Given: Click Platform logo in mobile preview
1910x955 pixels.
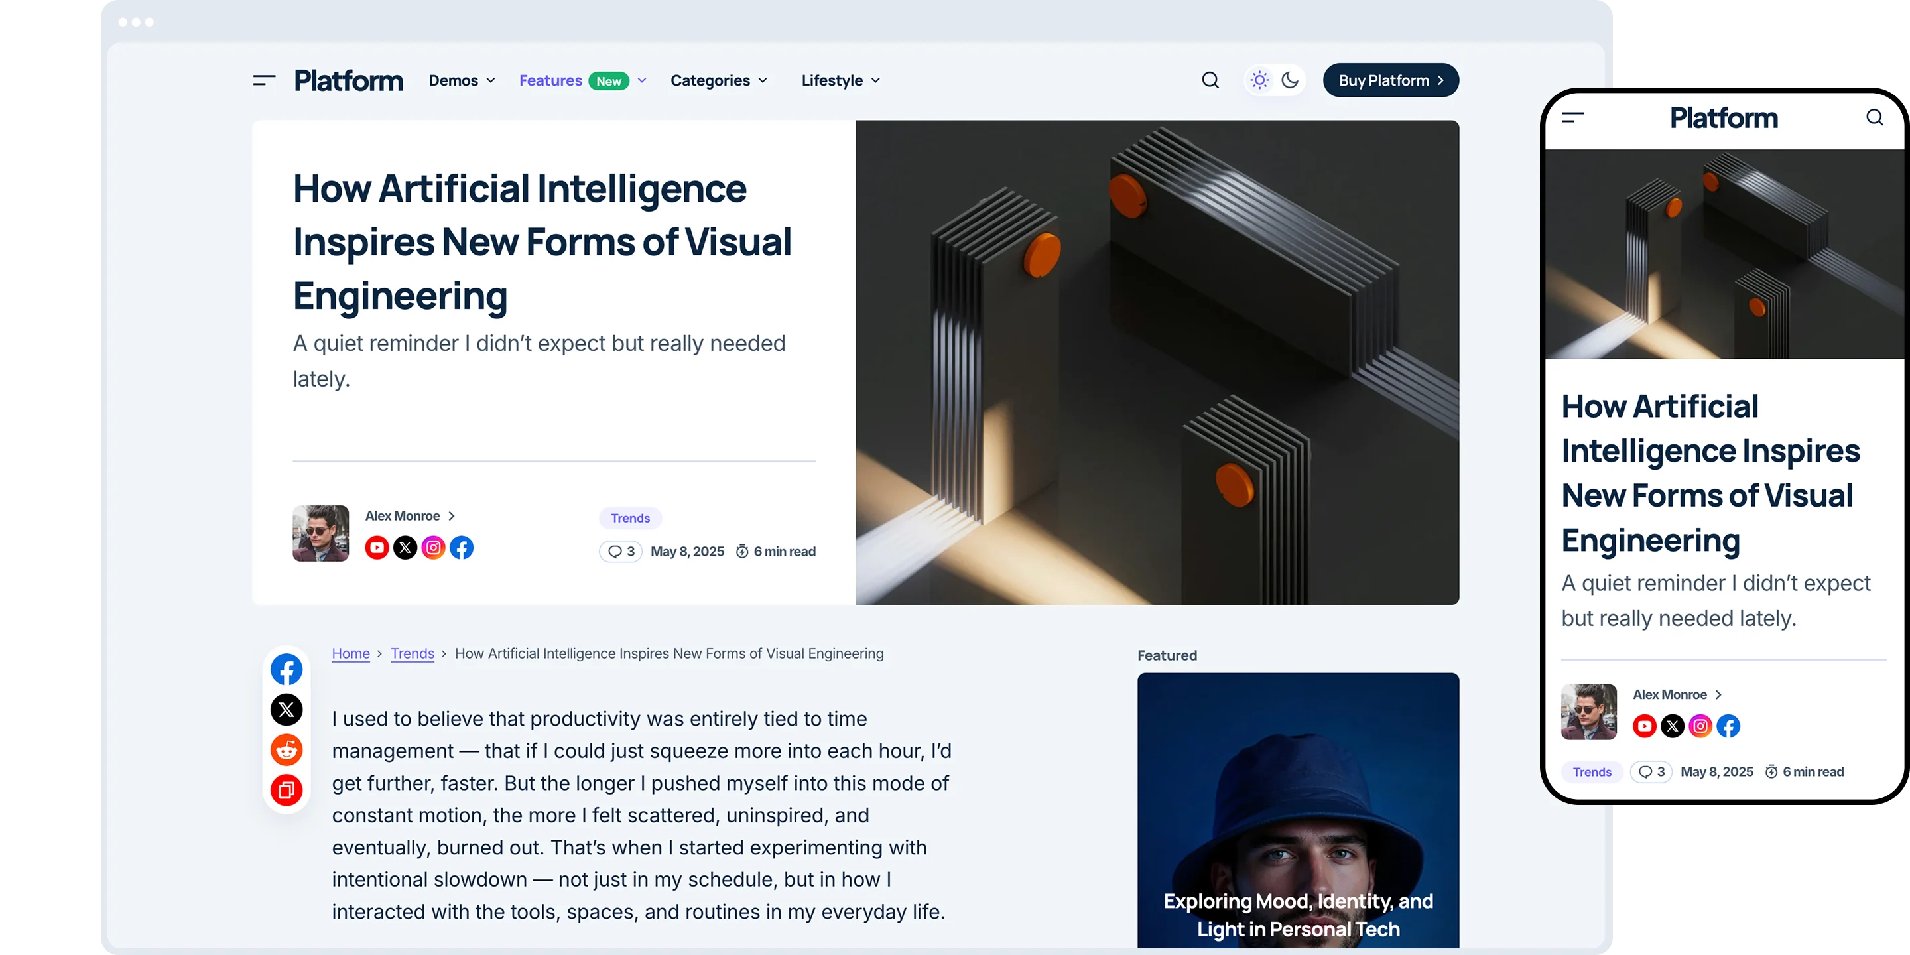Looking at the screenshot, I should pos(1723,117).
